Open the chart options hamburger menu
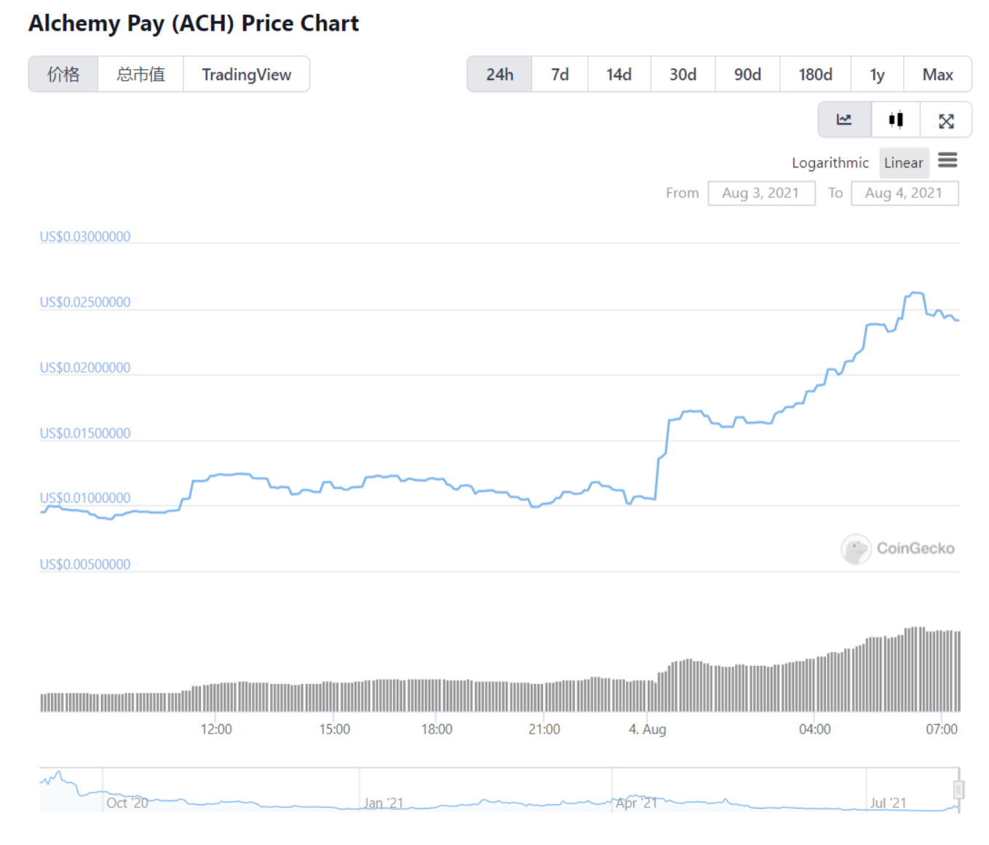The image size is (989, 845). 948,162
